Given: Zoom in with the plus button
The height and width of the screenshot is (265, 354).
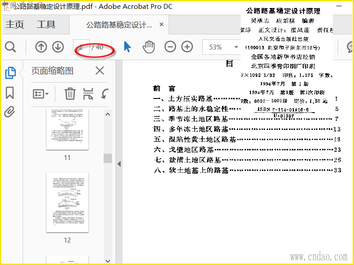Looking at the screenshot, I should click(187, 47).
